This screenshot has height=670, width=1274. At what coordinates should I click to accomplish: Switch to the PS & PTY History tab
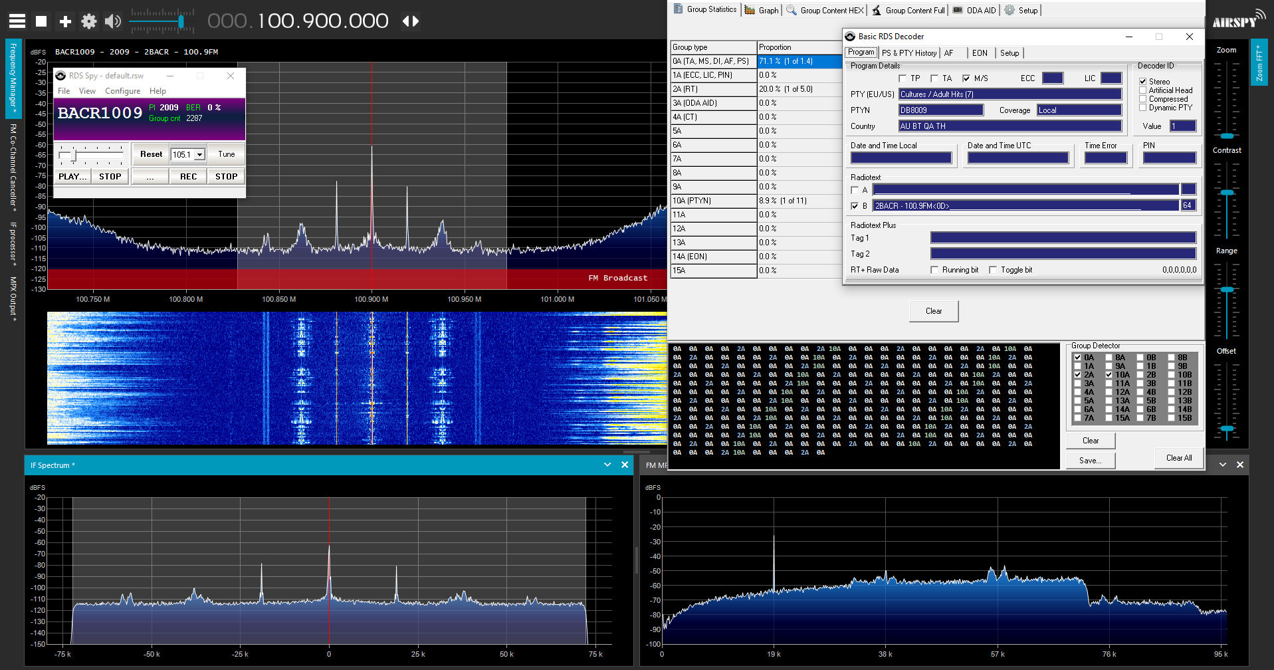tap(909, 53)
